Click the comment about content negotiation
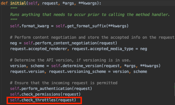Image resolution: width=175 pixels, height=105 pixels. (x=92, y=37)
